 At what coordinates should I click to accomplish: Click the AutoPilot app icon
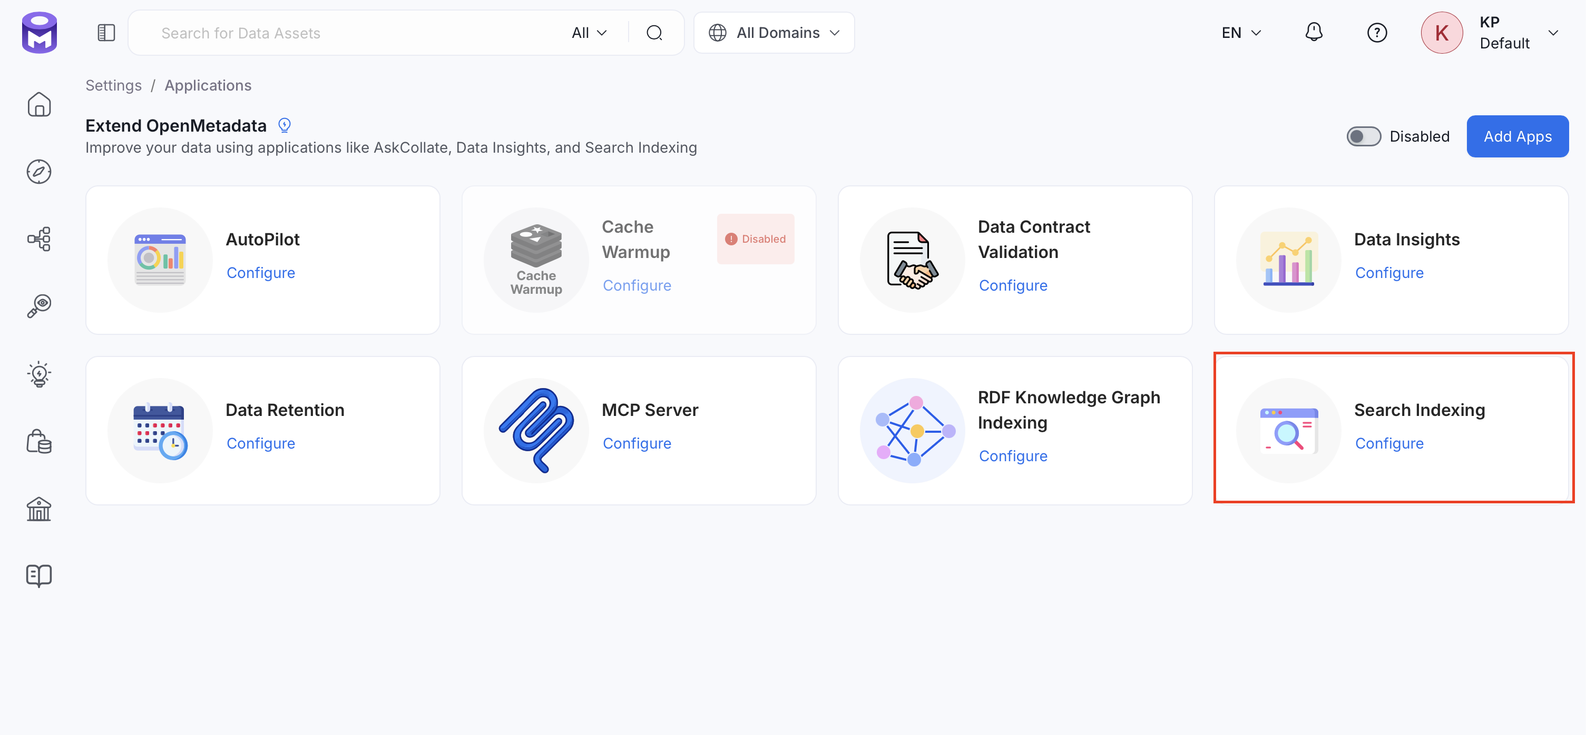pos(160,260)
